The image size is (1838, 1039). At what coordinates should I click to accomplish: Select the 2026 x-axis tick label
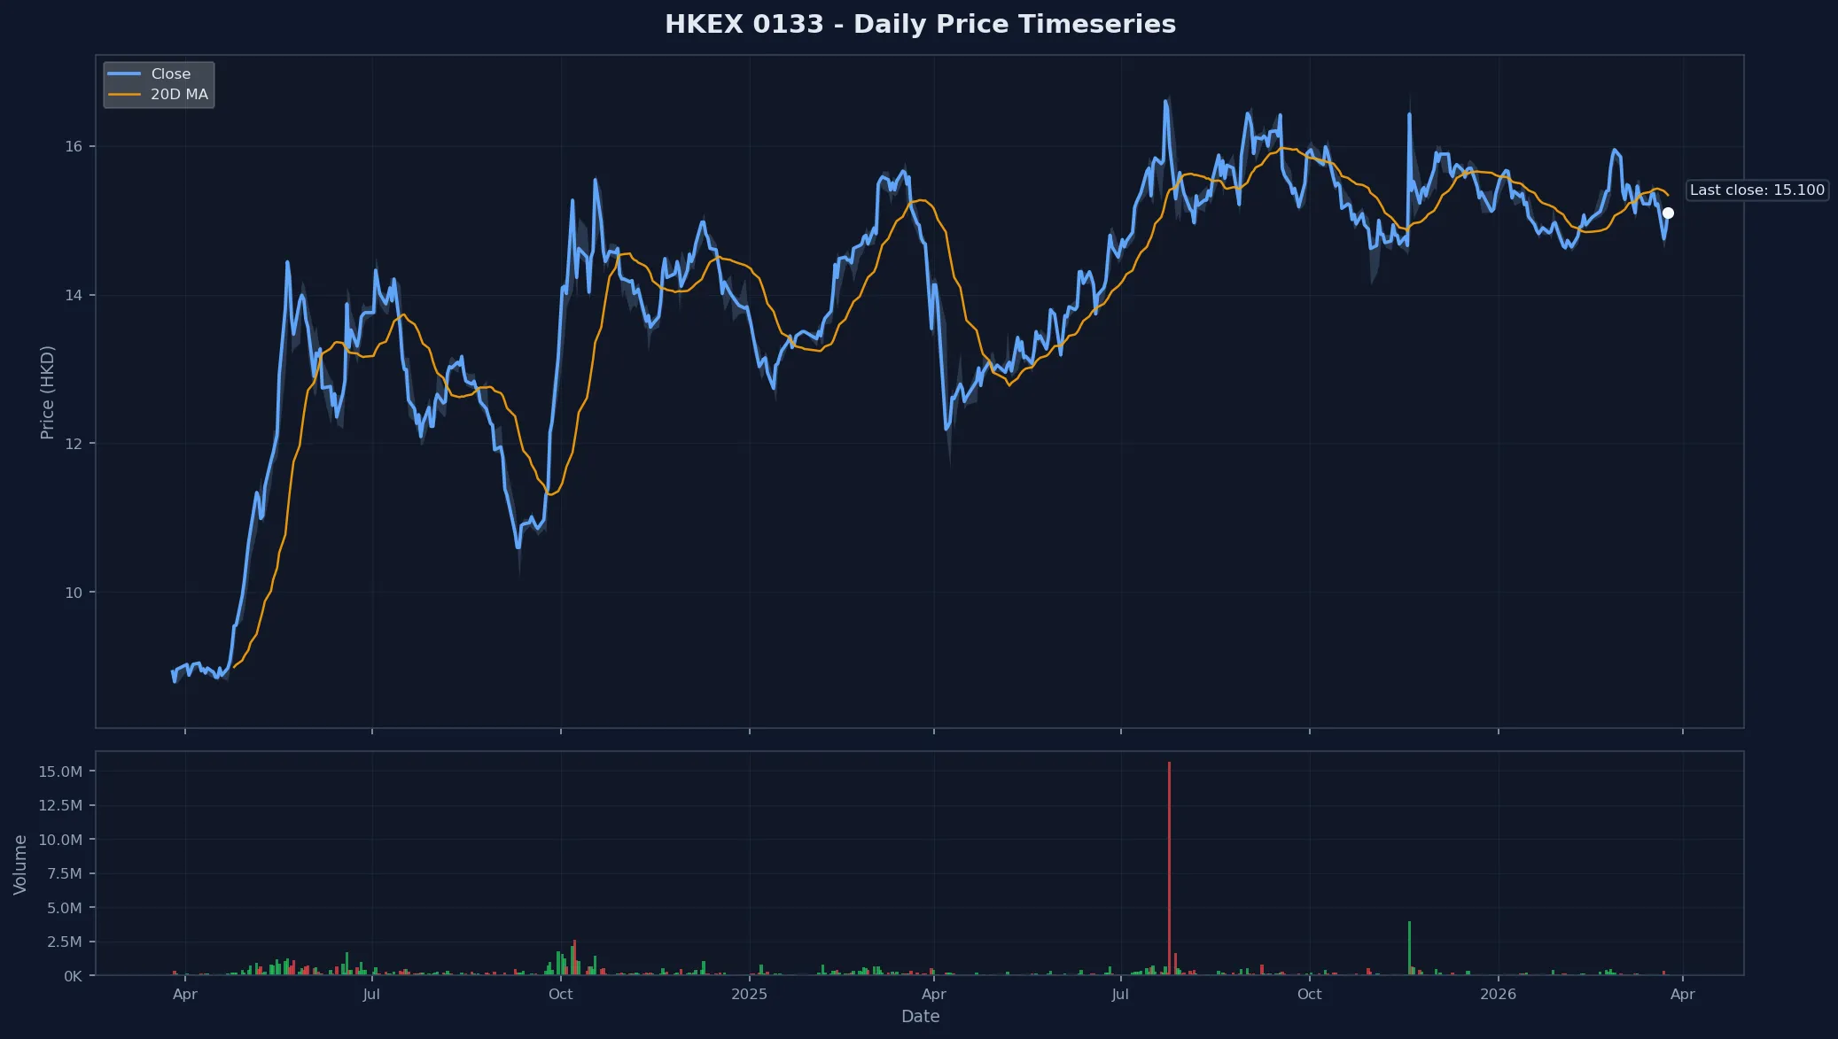pos(1499,994)
